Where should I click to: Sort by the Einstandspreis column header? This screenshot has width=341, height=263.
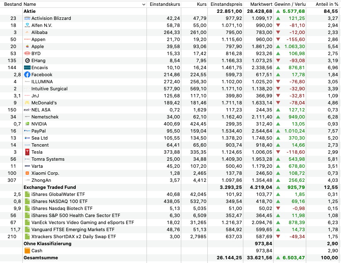(x=226, y=4)
